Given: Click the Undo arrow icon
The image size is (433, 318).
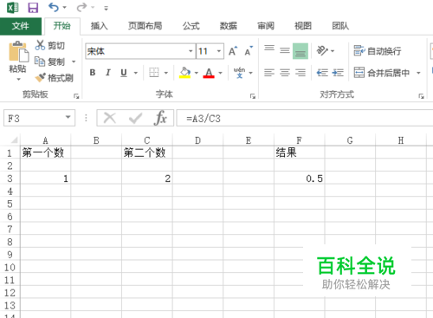Looking at the screenshot, I should tap(54, 7).
